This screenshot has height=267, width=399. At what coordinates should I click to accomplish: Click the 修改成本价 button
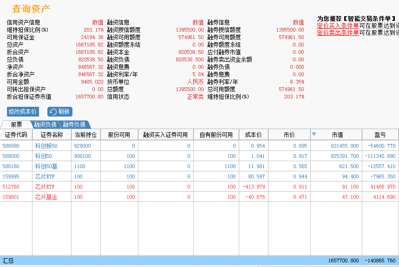pos(23,111)
